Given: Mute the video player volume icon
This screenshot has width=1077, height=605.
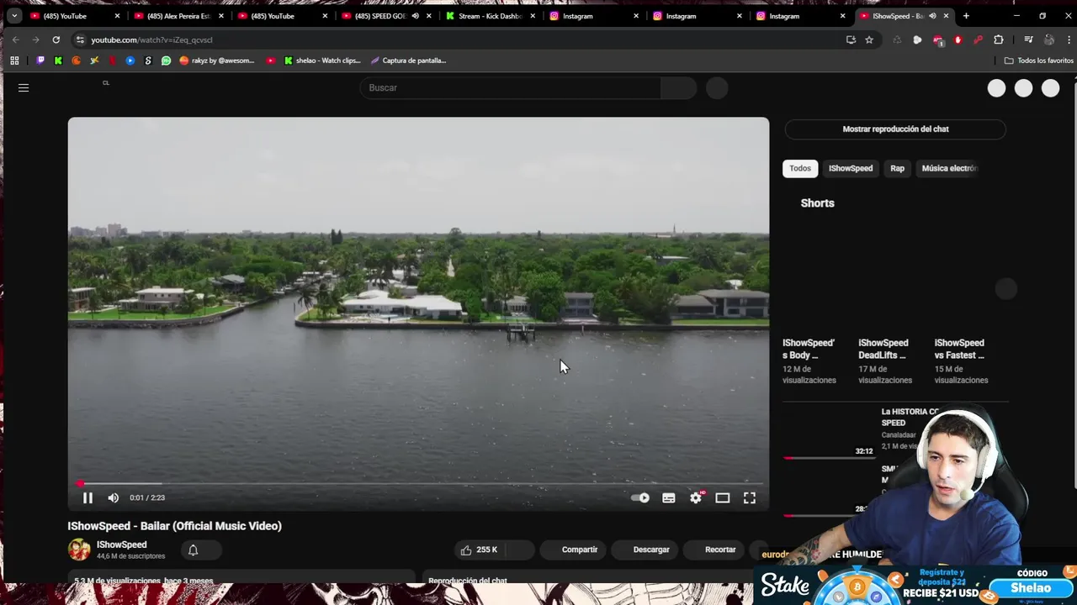Looking at the screenshot, I should click(114, 498).
